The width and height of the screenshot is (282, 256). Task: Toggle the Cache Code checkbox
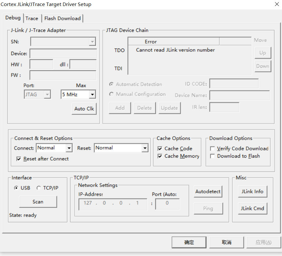[160, 148]
